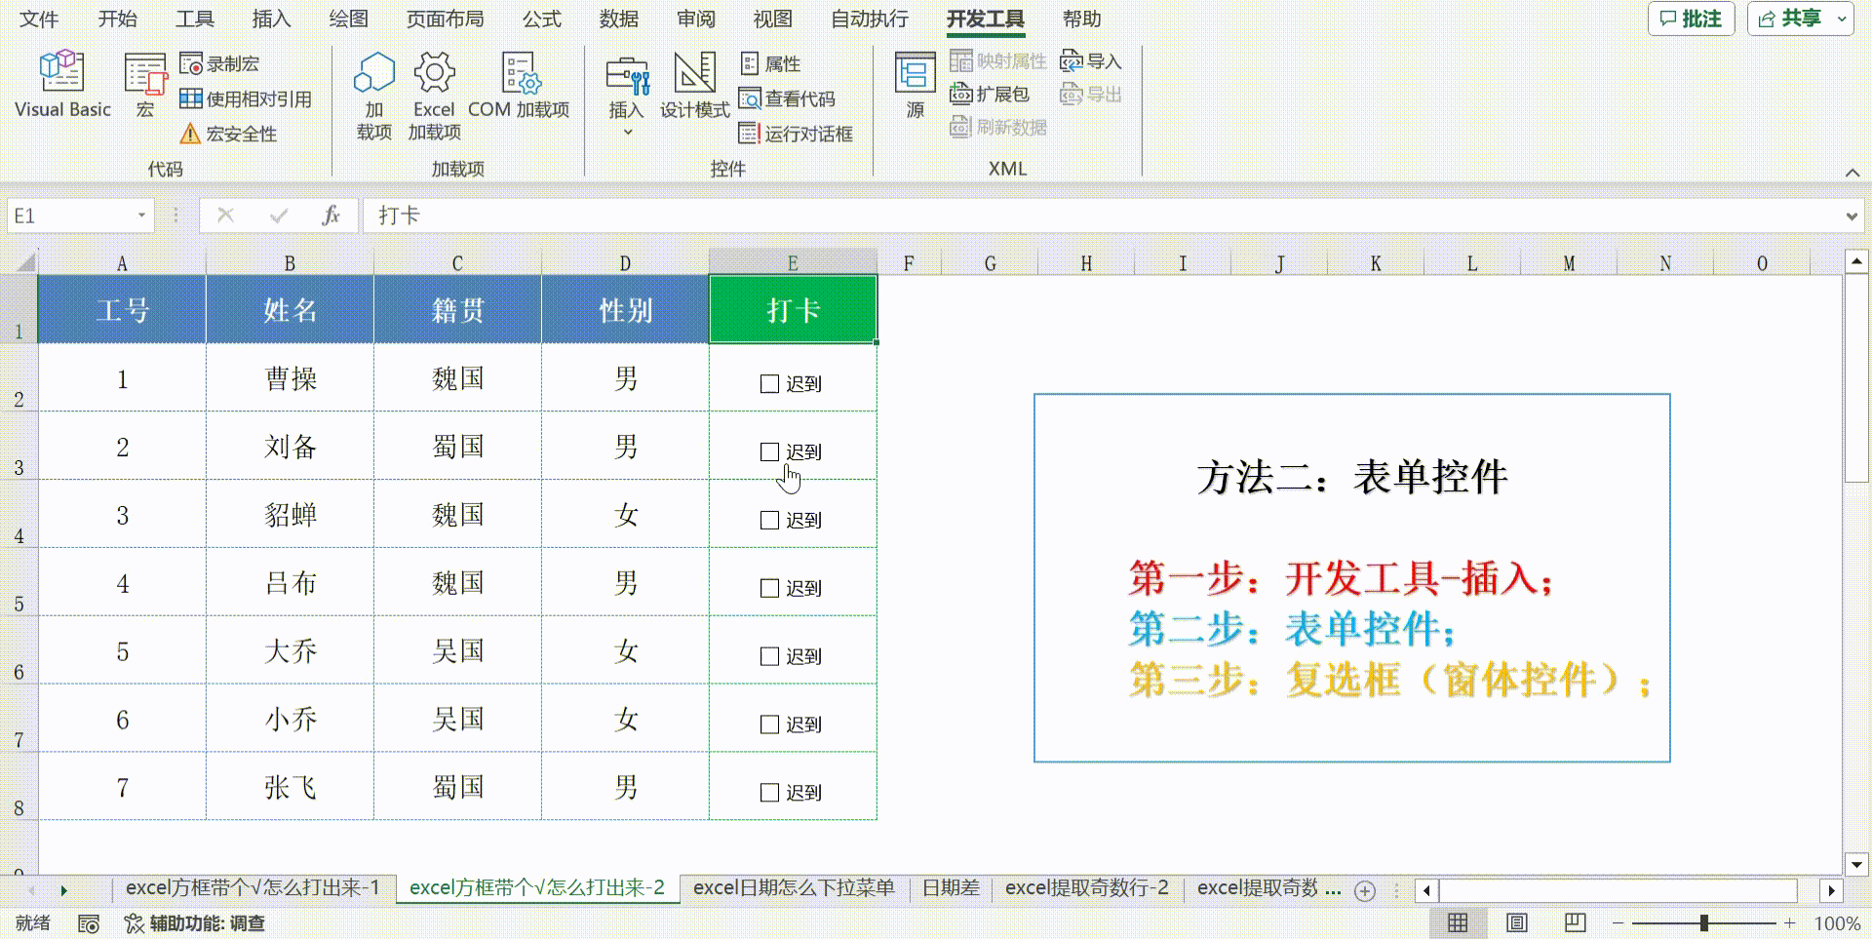Open the XML 源 source pane

pos(915,86)
